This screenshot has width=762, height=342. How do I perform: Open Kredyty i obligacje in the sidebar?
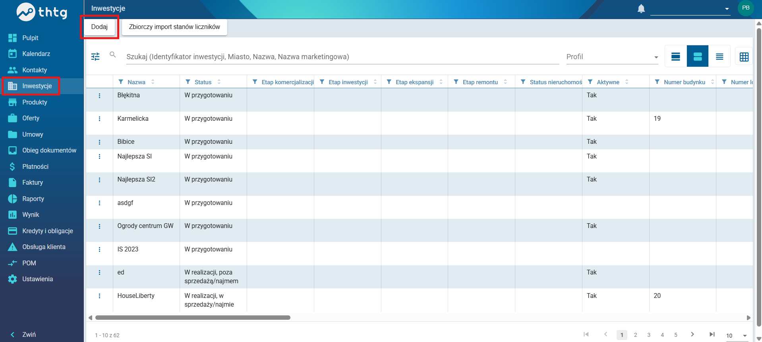42,231
